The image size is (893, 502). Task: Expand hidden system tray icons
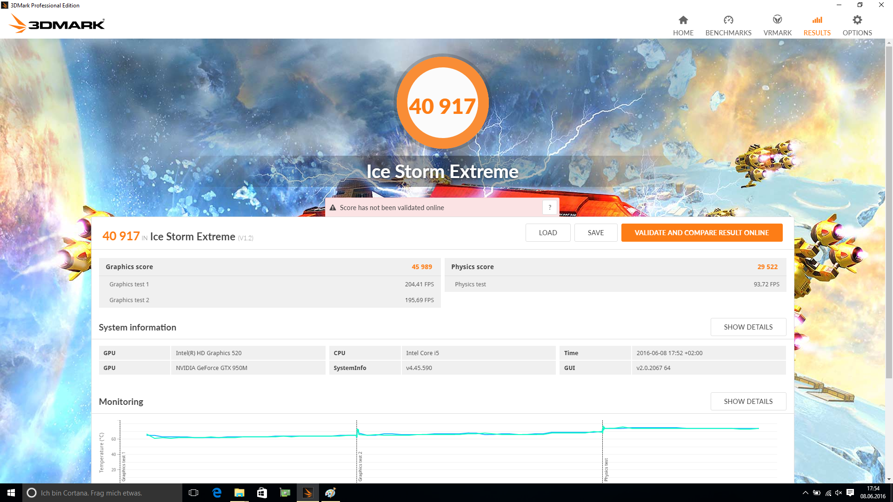tap(805, 493)
